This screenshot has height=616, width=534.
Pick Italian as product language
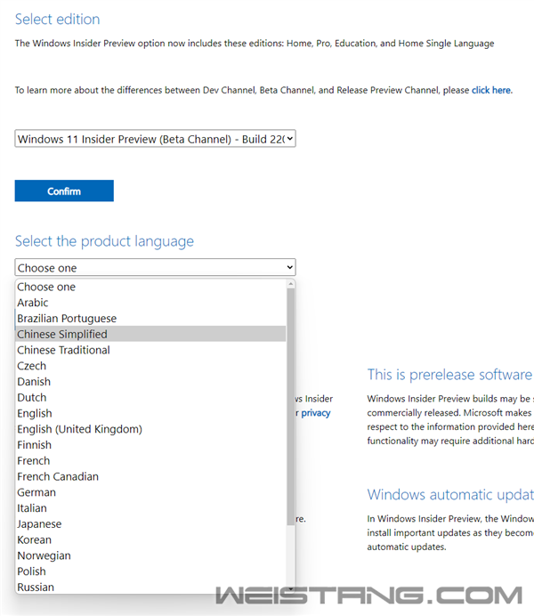[151, 508]
